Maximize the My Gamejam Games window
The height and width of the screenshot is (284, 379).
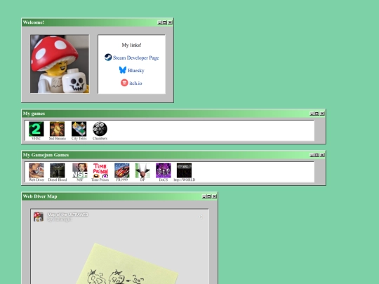pyautogui.click(x=317, y=155)
